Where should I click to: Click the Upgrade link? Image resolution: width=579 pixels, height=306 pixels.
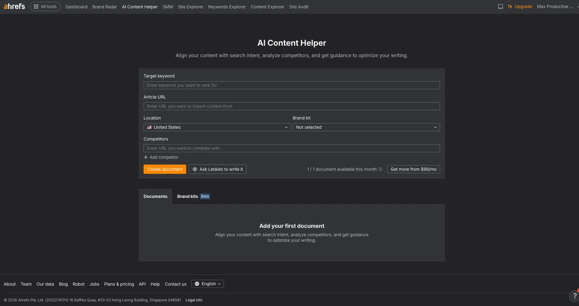pos(520,6)
